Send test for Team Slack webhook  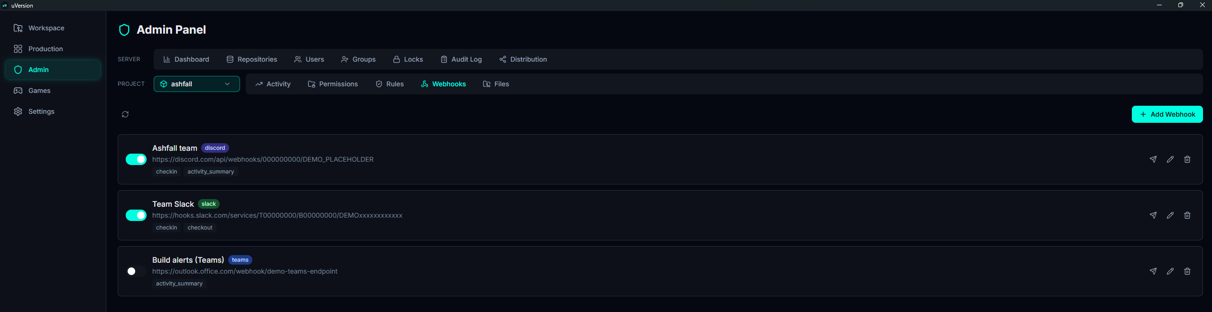click(x=1153, y=215)
